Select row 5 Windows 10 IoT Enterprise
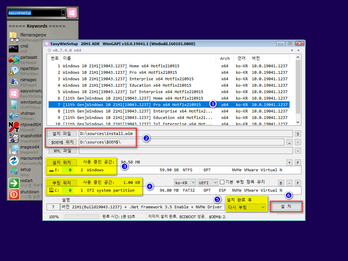This screenshot has width=348, height=261. click(169, 92)
